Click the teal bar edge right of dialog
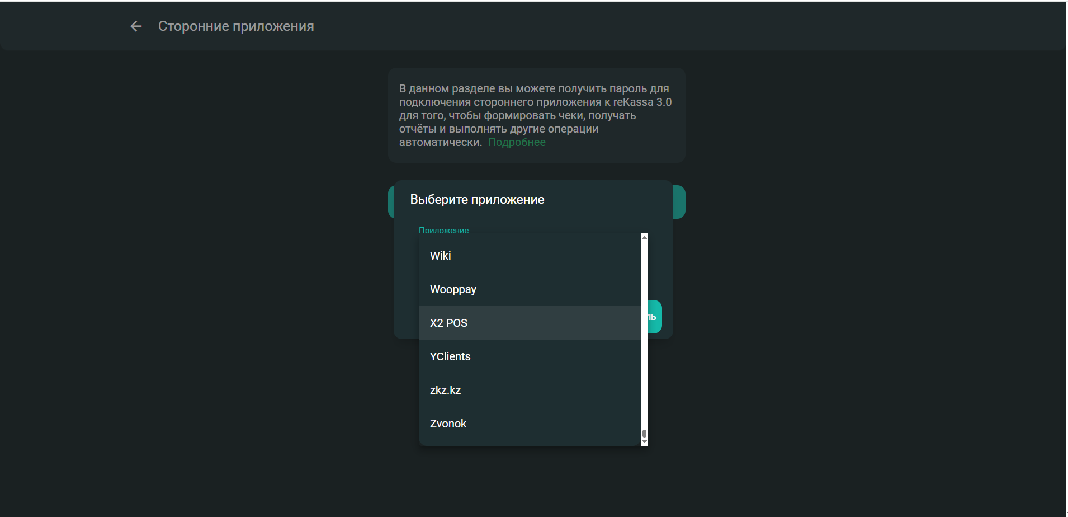This screenshot has width=1068, height=517. 679,202
